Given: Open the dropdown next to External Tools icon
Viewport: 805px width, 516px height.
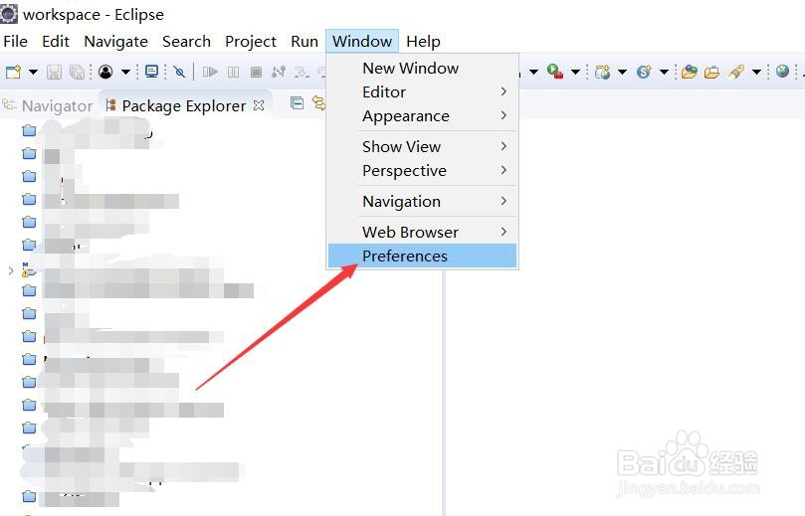Looking at the screenshot, I should 575,72.
